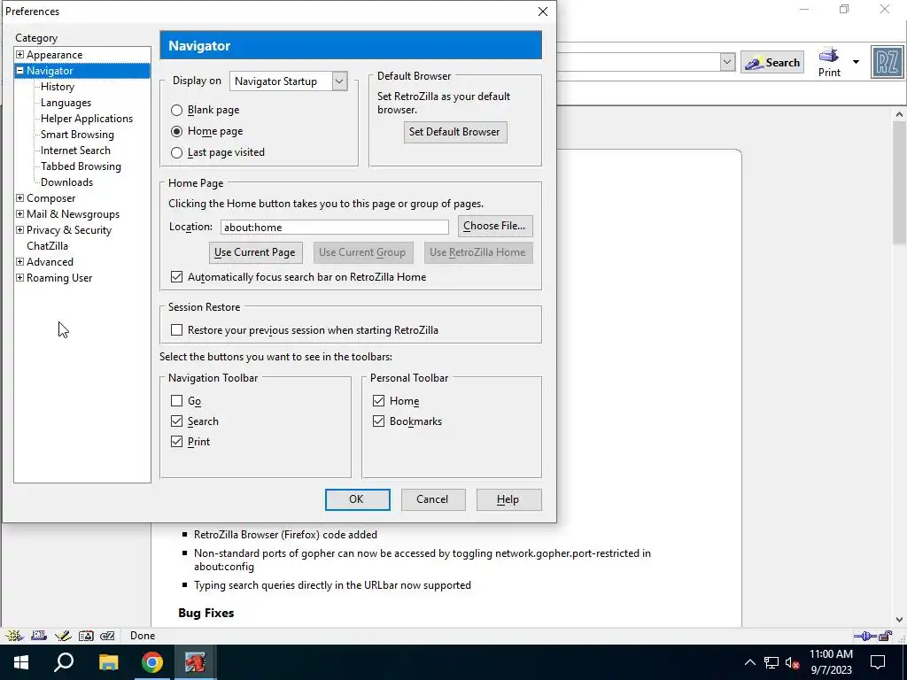
Task: Show hidden tray icons chevron
Action: coord(749,662)
